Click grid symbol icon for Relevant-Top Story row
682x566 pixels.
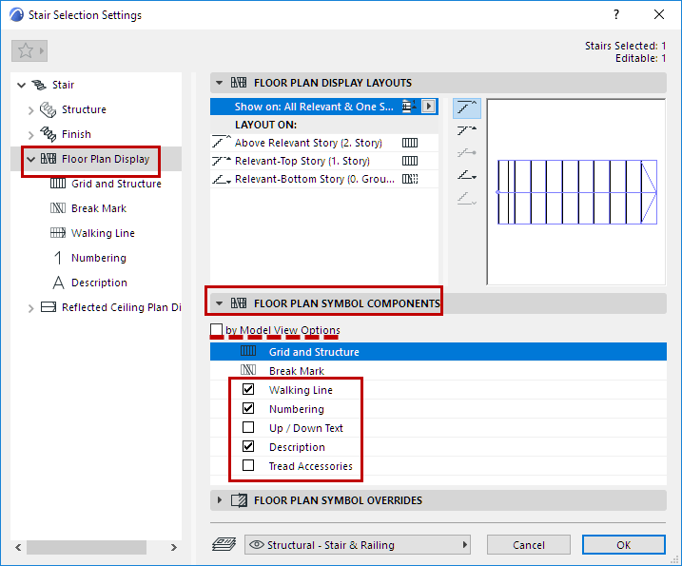coord(410,161)
